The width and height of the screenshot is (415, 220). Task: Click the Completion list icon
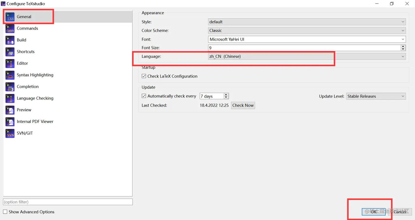[10, 87]
